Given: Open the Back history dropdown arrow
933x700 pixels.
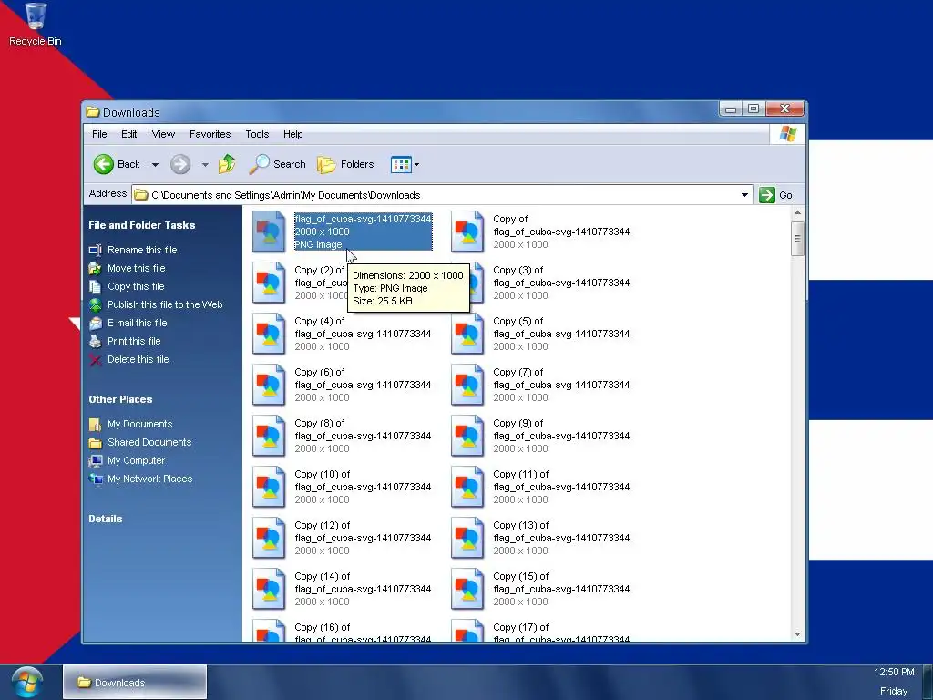Looking at the screenshot, I should coord(155,165).
